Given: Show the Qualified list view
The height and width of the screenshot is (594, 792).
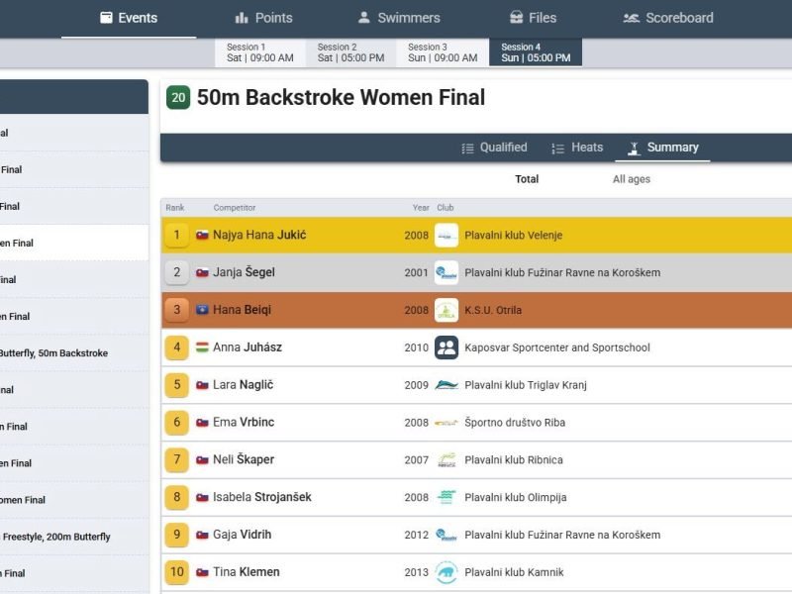Looking at the screenshot, I should tap(494, 148).
